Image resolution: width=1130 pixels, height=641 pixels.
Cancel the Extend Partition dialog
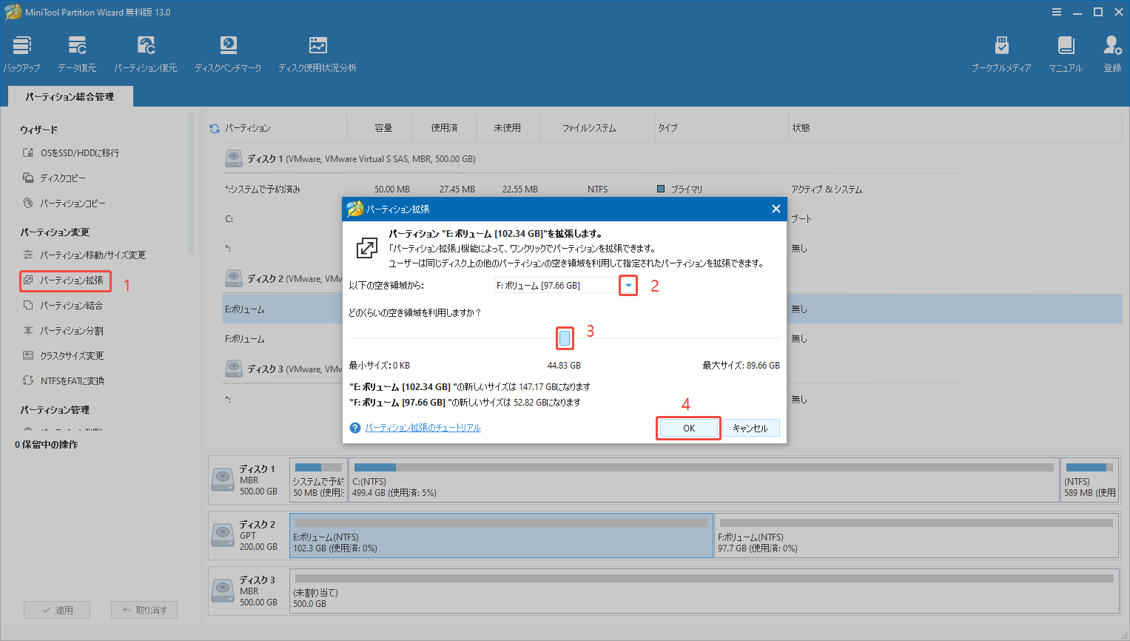(750, 427)
